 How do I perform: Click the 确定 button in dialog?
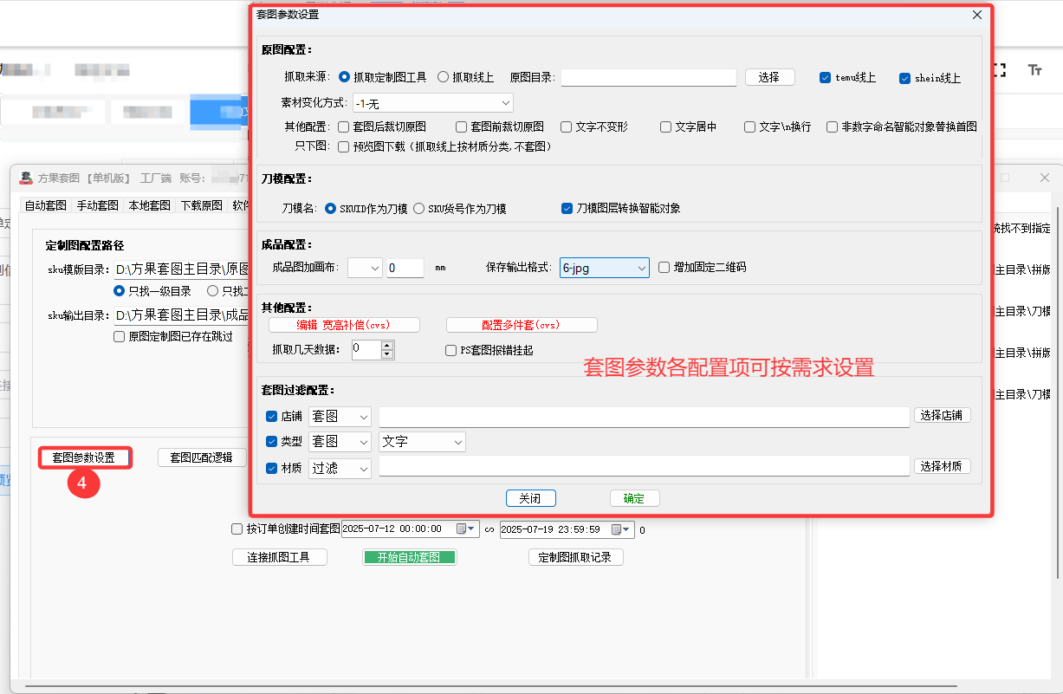[x=634, y=498]
